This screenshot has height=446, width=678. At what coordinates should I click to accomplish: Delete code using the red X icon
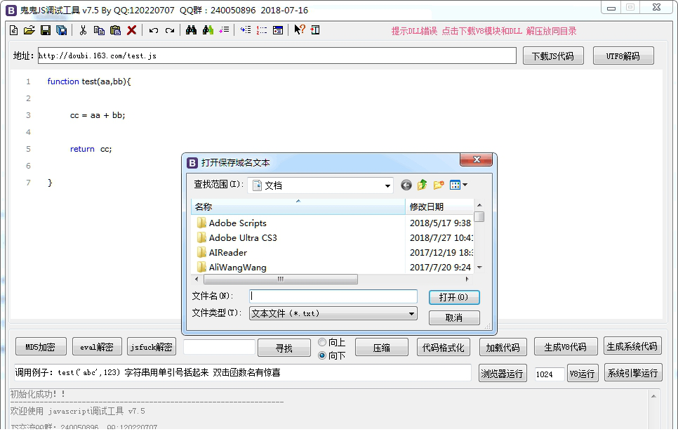tap(131, 29)
